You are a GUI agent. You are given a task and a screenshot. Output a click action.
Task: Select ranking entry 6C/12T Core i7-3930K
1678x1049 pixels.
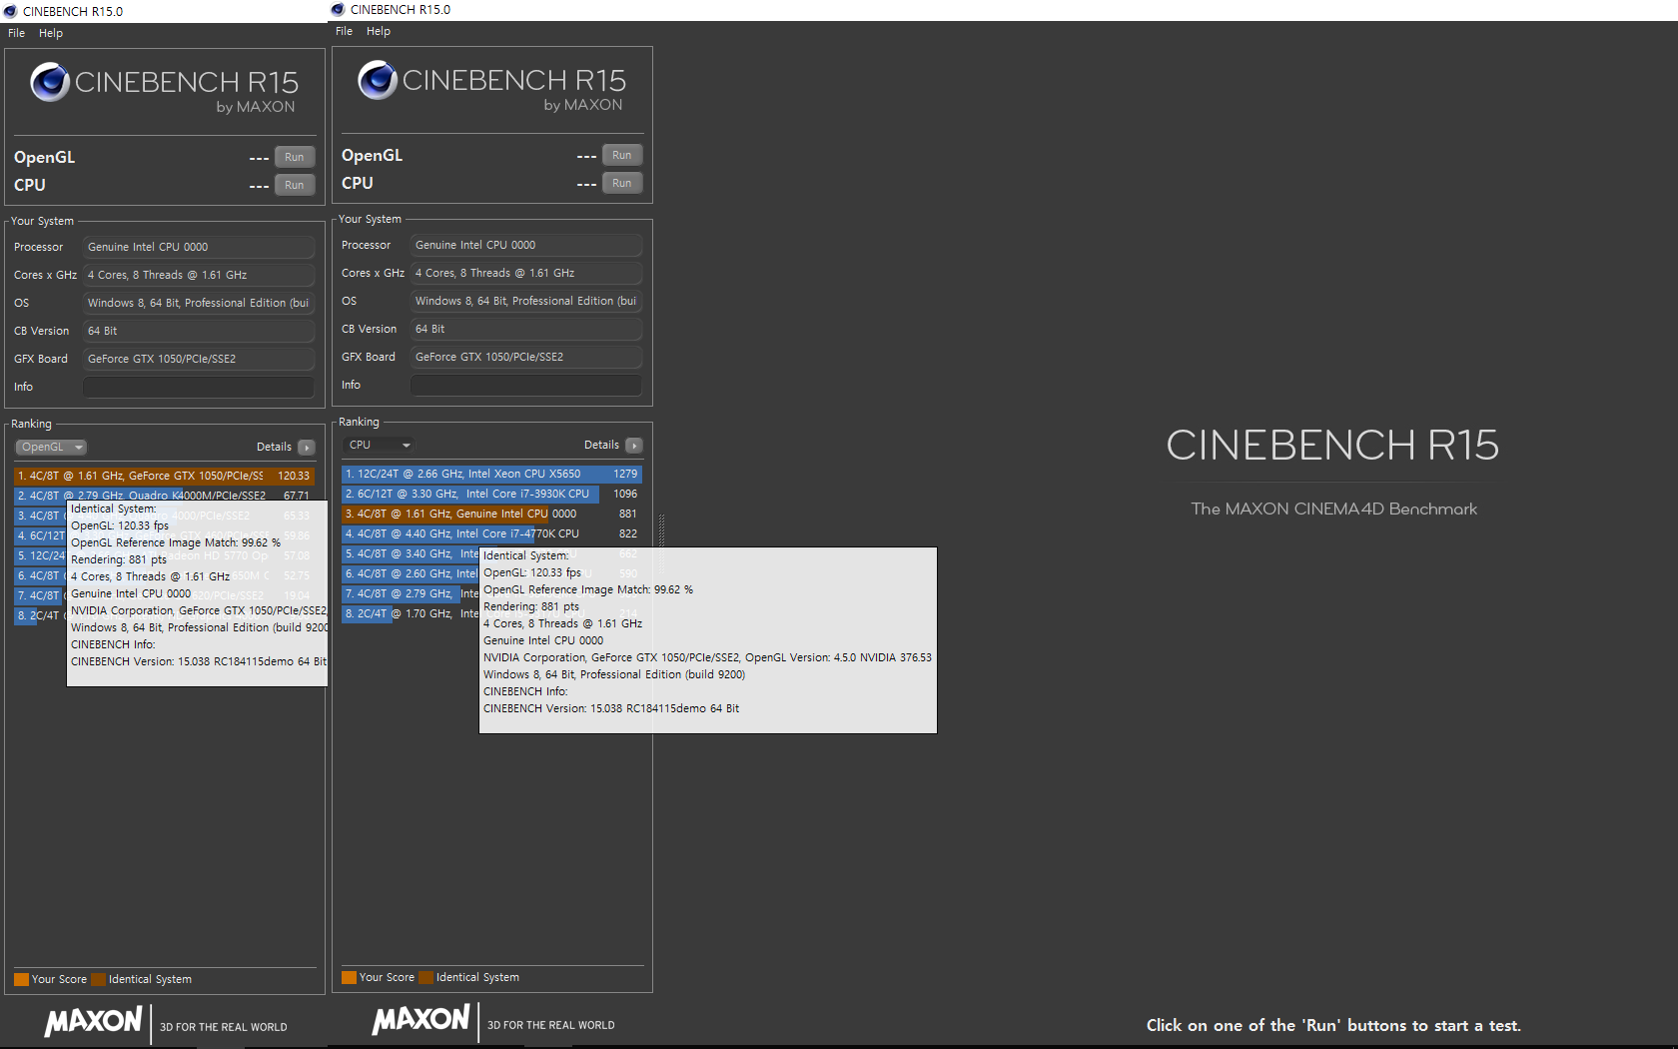[491, 494]
